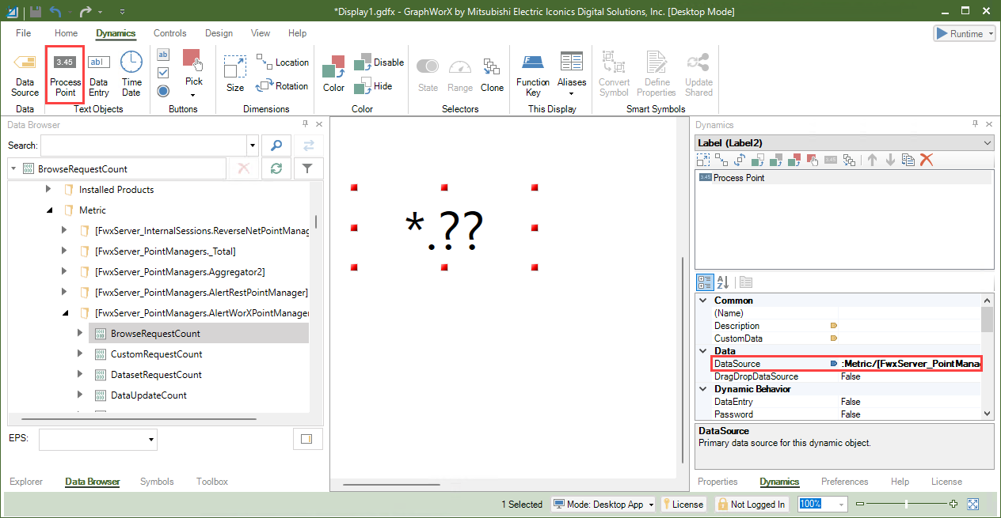Screen dimensions: 1001x518
Task: Add a Data Entry text object
Action: tap(99, 75)
